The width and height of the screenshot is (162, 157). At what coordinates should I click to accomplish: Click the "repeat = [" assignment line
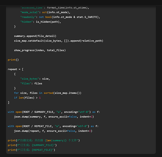[x=15, y=69]
